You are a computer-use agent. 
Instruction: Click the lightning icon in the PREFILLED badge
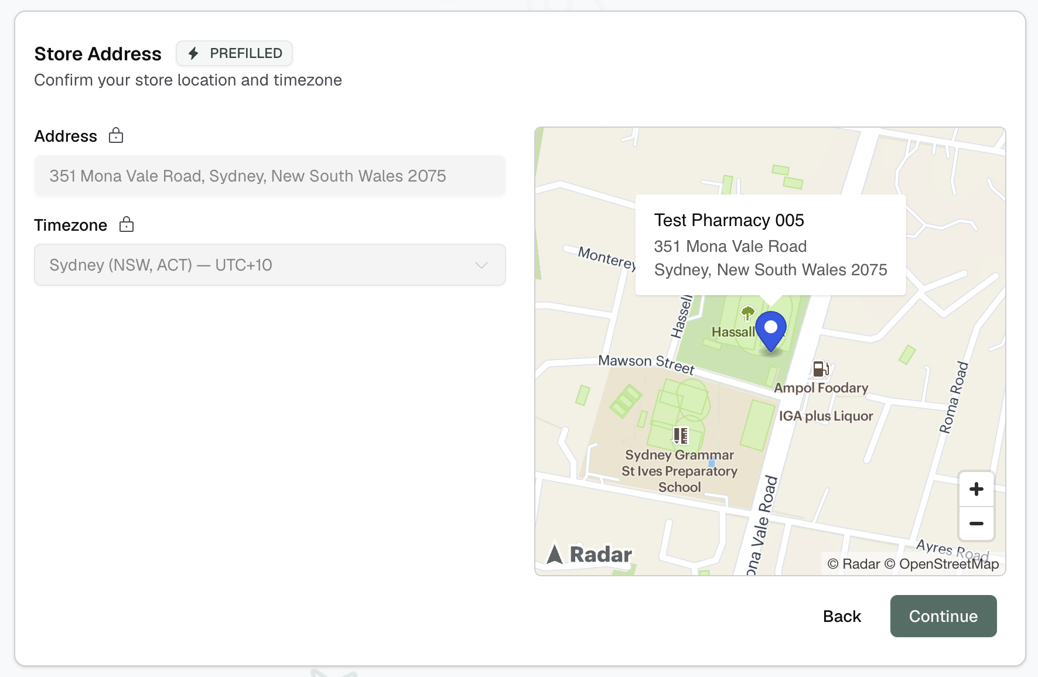pyautogui.click(x=193, y=53)
